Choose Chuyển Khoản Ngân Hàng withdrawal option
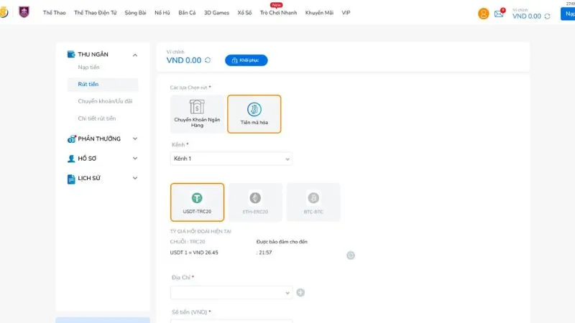Viewport: 575px width, 323px height. tap(197, 114)
